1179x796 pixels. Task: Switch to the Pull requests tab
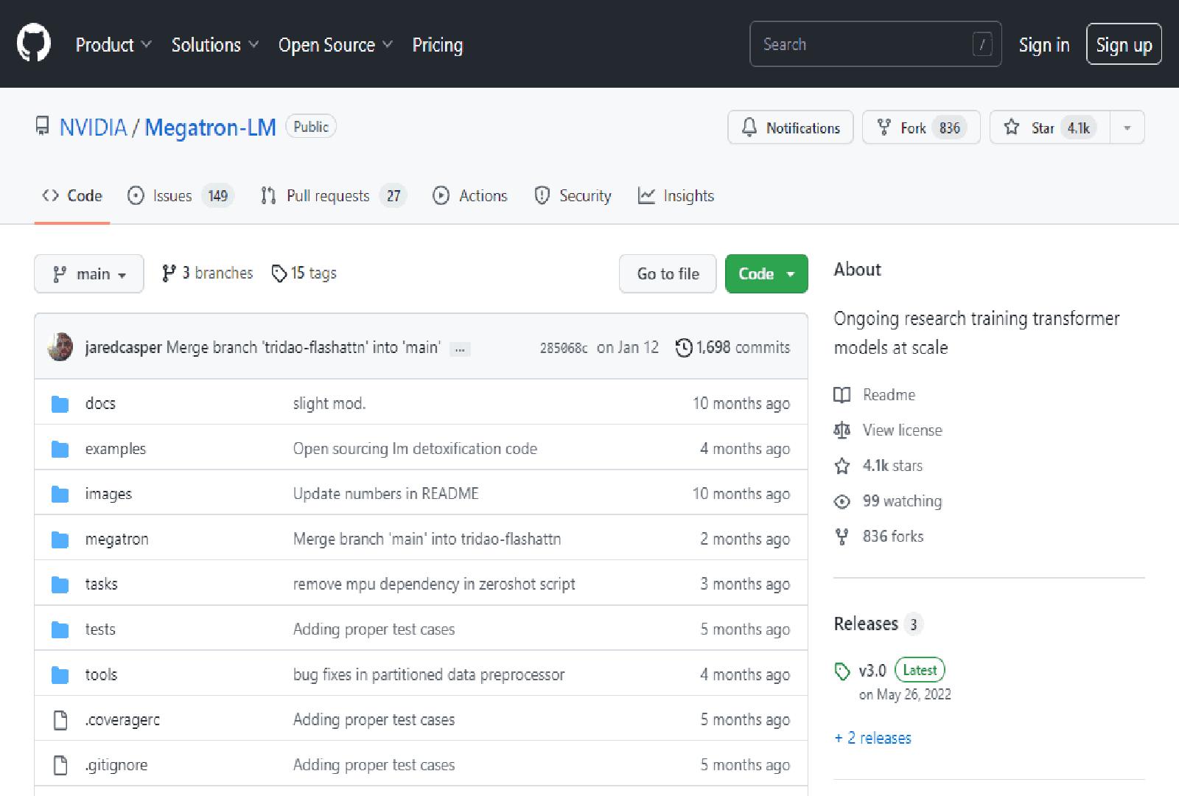pos(332,196)
